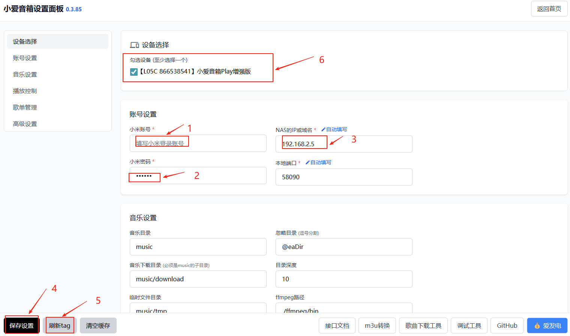Click the 忽略目录 field containing @eaDir
The width and height of the screenshot is (570, 336).
tap(344, 247)
